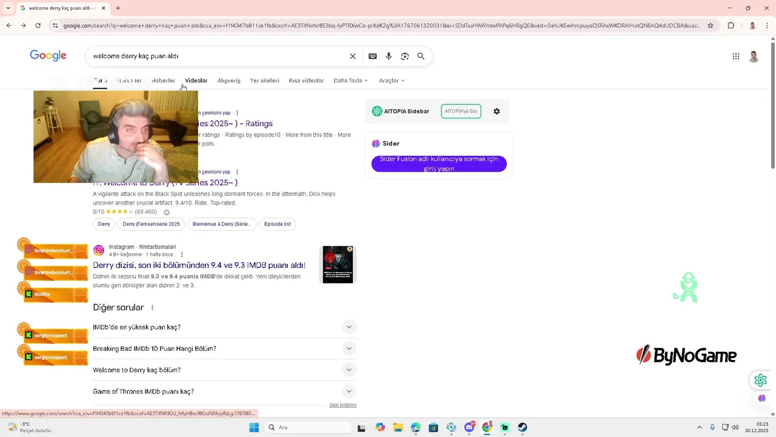Screen dimensions: 776x437
Task: Open the tab search dropdown arrow
Action: coord(7,8)
